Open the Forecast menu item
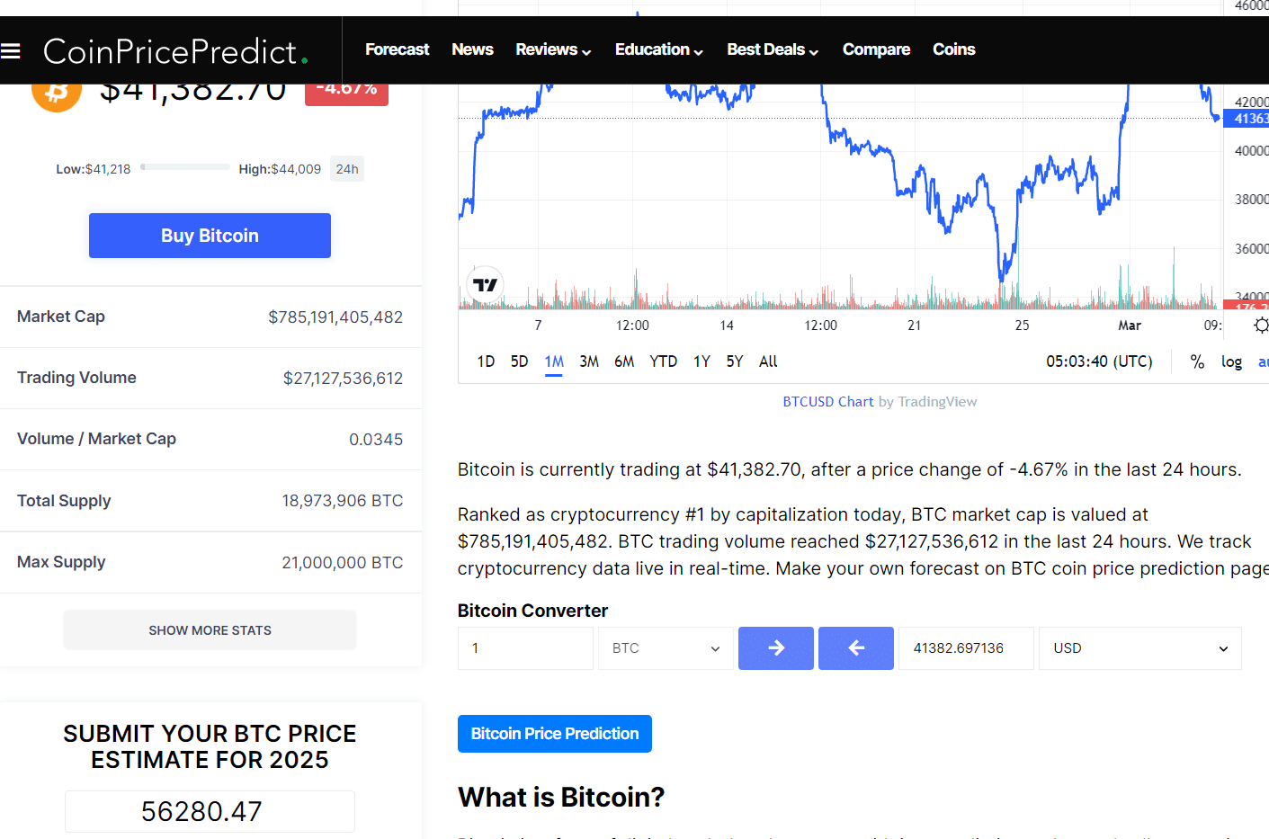 (x=397, y=49)
